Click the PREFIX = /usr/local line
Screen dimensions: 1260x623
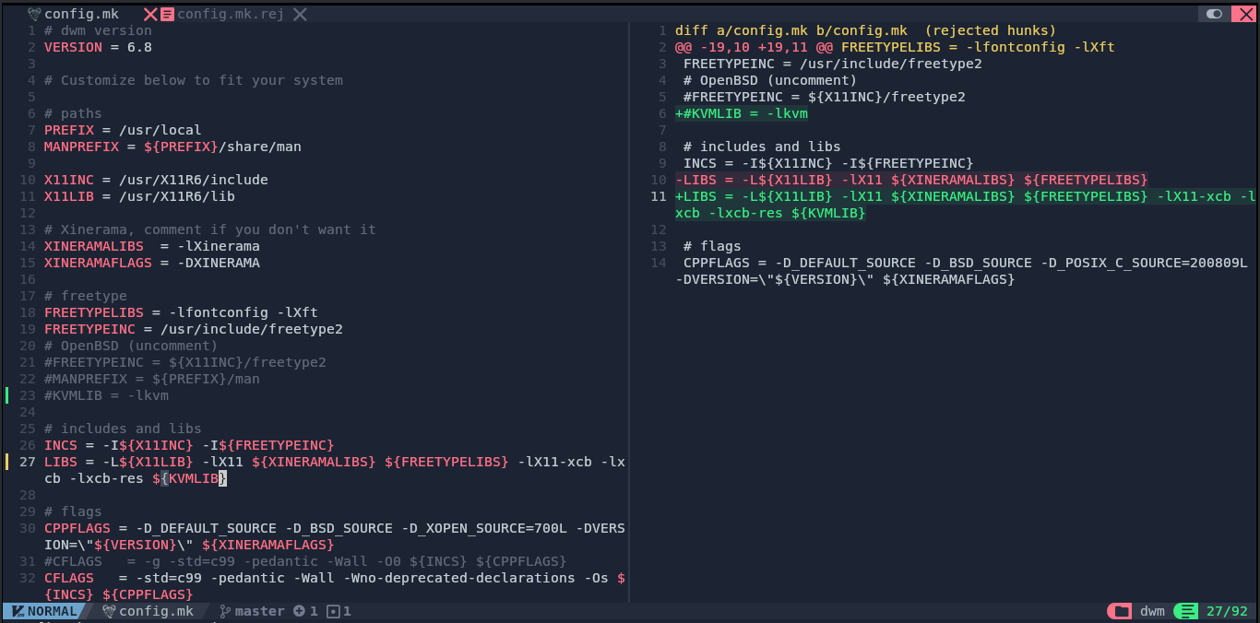(x=123, y=130)
